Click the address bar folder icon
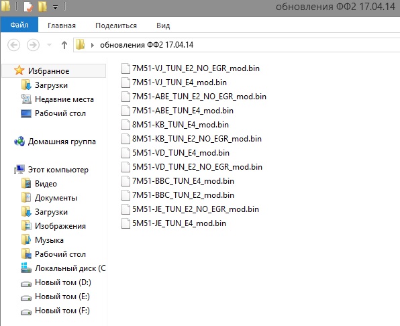The image size is (400, 326). click(x=80, y=44)
